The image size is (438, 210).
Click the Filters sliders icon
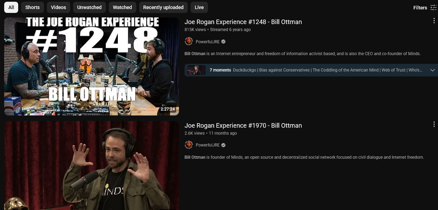click(433, 8)
